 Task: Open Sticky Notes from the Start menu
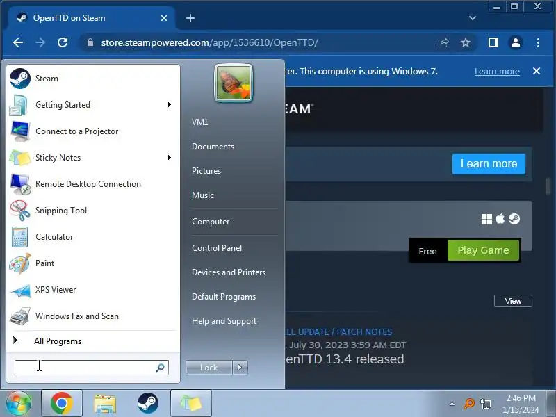[92, 158]
